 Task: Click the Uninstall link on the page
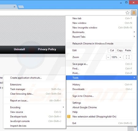tap(19, 49)
